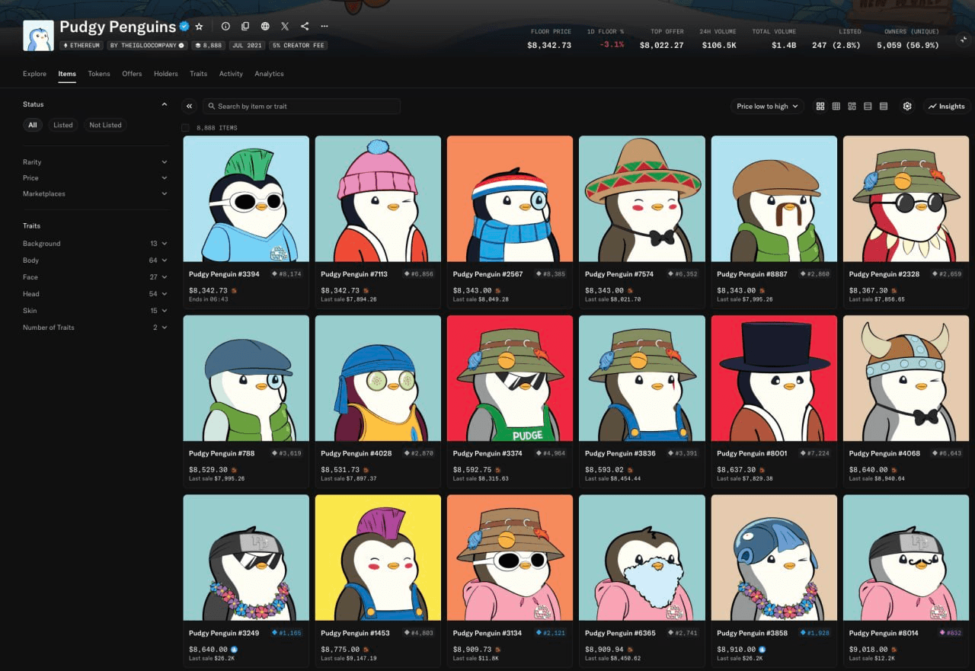Focus the Search by item or trait field
This screenshot has width=975, height=671.
(x=302, y=107)
